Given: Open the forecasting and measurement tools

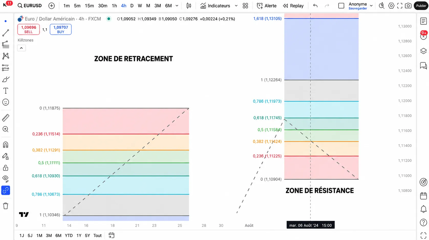Looking at the screenshot, I should pyautogui.click(x=6, y=68).
